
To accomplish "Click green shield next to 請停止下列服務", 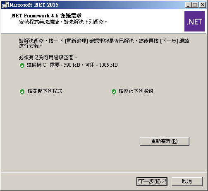I will coord(114,92).
